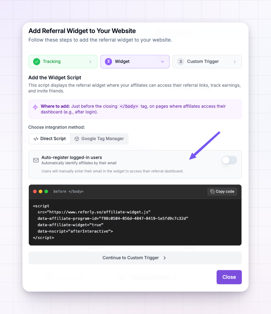Click the copy icon in the code header

click(x=212, y=191)
